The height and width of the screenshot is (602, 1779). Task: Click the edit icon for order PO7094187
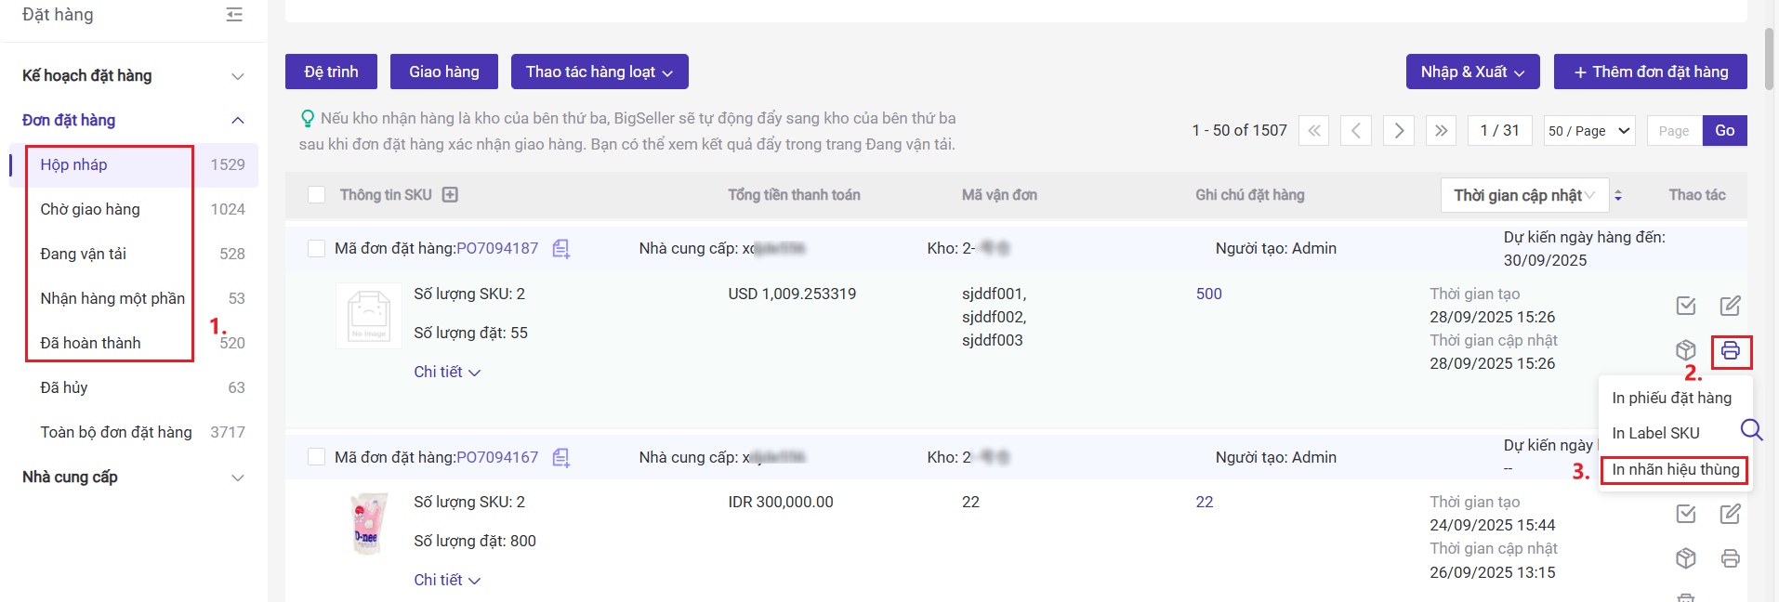click(1730, 306)
